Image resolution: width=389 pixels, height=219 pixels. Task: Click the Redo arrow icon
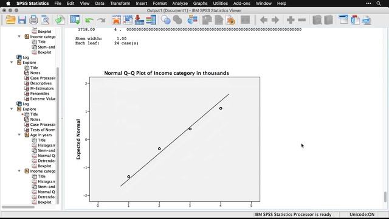click(102, 20)
